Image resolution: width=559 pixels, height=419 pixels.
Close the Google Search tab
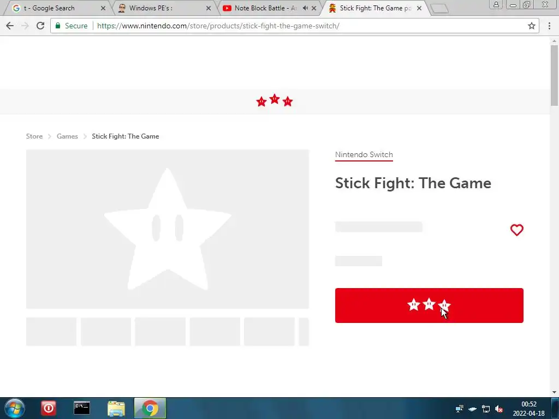103,8
